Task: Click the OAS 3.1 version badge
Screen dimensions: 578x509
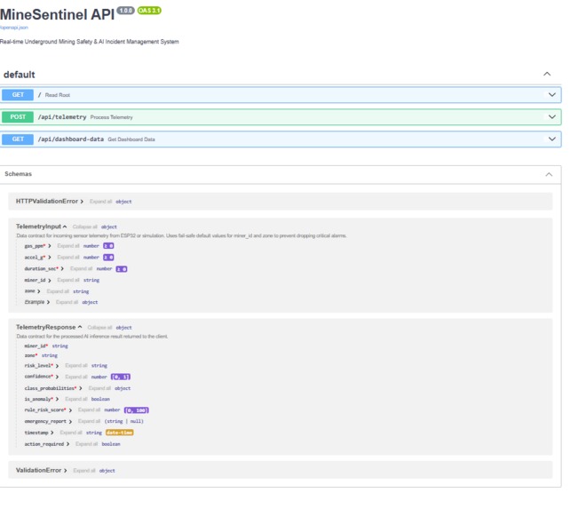Action: tap(149, 11)
